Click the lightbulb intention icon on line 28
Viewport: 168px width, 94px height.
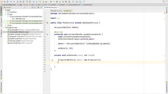[x=52, y=60]
